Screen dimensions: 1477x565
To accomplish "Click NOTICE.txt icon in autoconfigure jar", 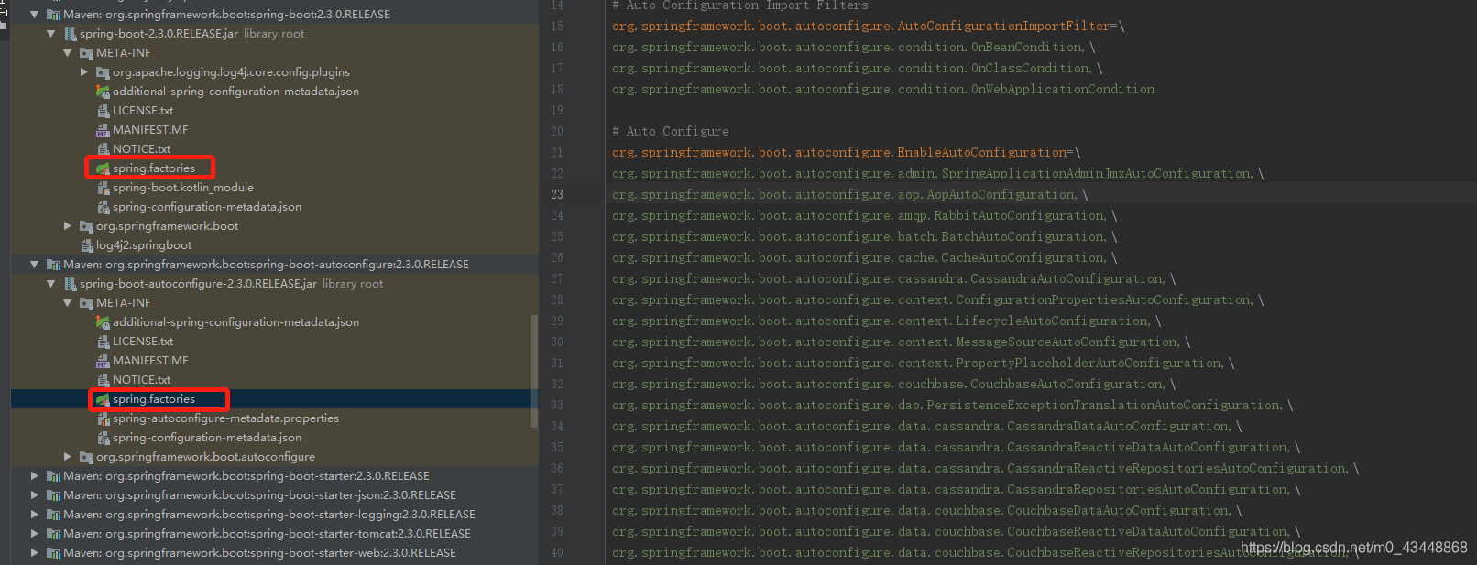I will tap(103, 380).
